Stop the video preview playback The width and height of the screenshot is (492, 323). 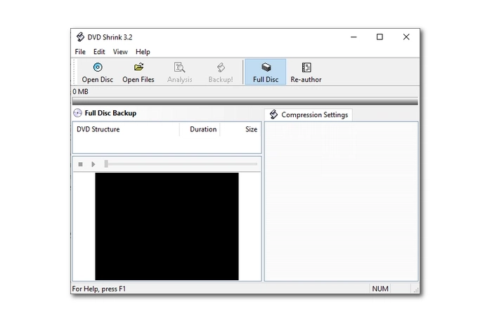(80, 164)
